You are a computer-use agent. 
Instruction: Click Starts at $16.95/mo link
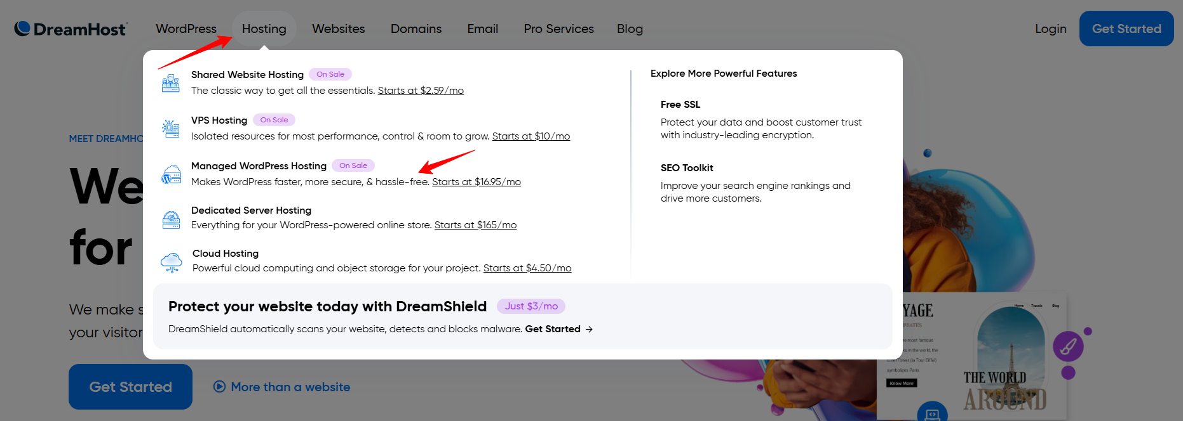477,182
